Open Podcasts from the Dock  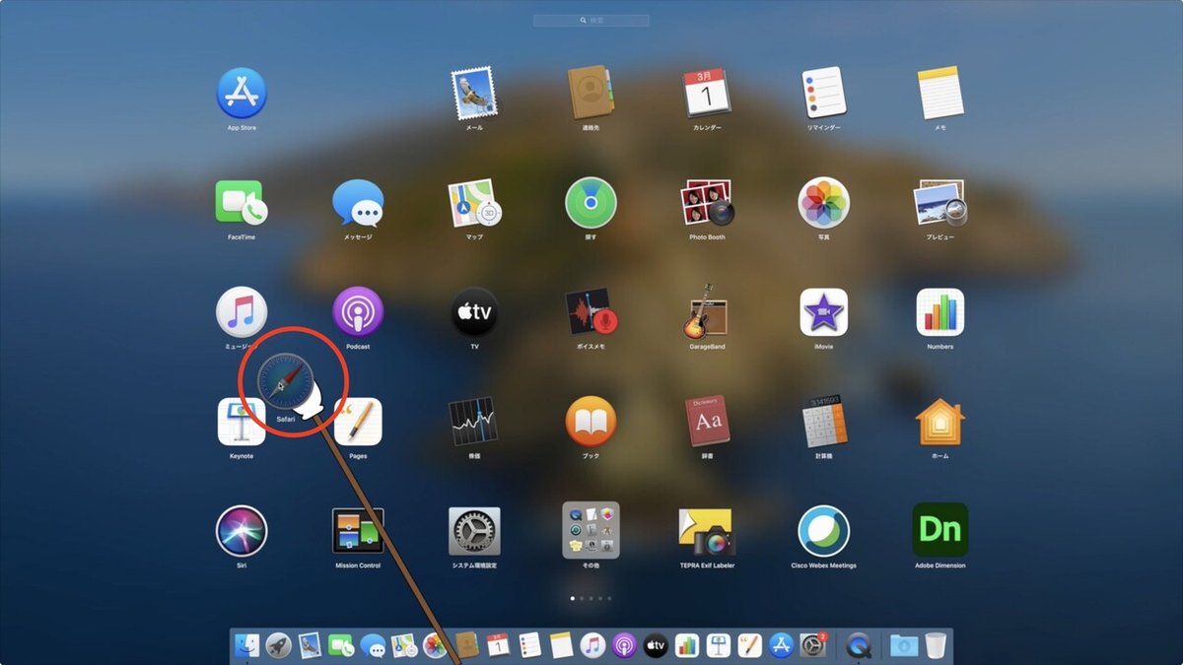[x=623, y=645]
